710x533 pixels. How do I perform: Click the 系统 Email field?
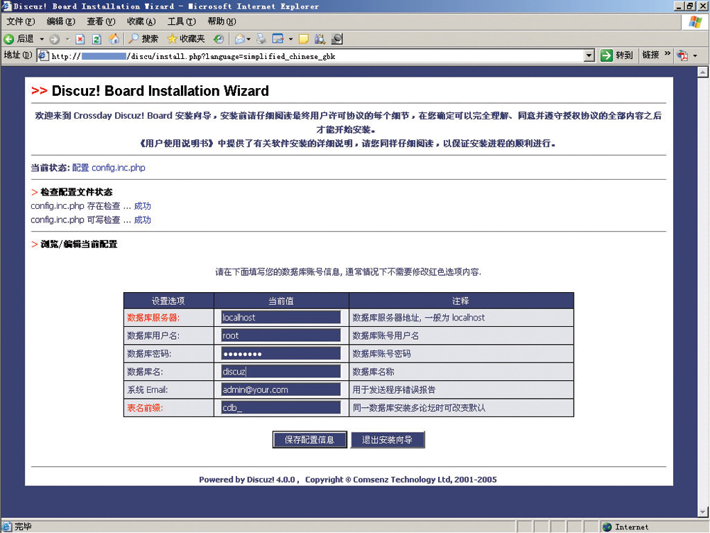280,389
